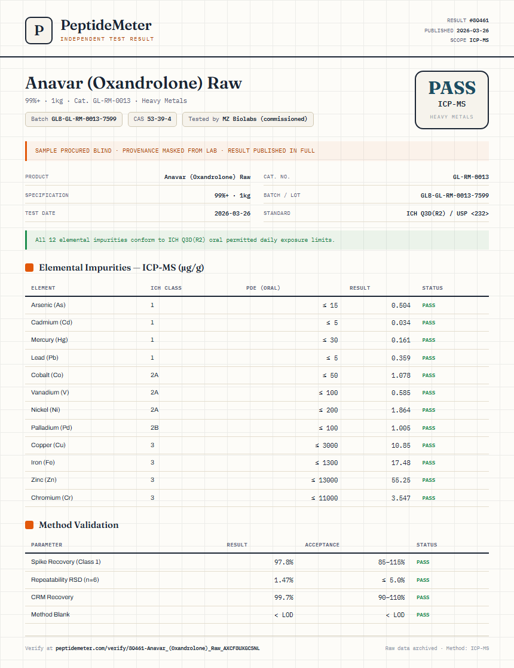Click the PeptideMeter P logo icon
The width and height of the screenshot is (514, 668).
pyautogui.click(x=39, y=31)
